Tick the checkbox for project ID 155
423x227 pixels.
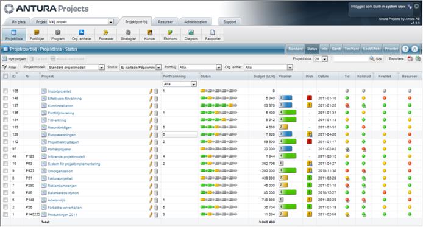pos(5,91)
